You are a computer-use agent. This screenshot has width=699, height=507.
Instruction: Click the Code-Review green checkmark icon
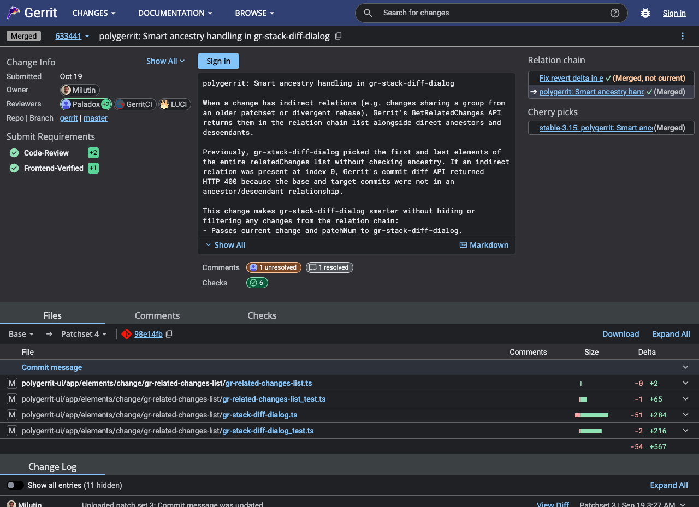pos(14,153)
